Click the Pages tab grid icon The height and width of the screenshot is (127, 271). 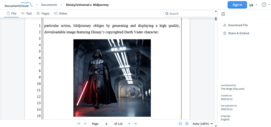[38, 13]
